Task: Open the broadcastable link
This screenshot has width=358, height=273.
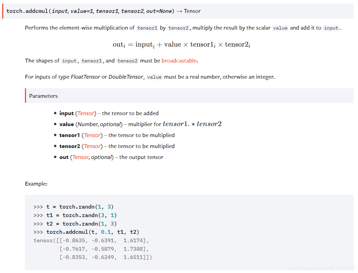Action: (x=179, y=61)
